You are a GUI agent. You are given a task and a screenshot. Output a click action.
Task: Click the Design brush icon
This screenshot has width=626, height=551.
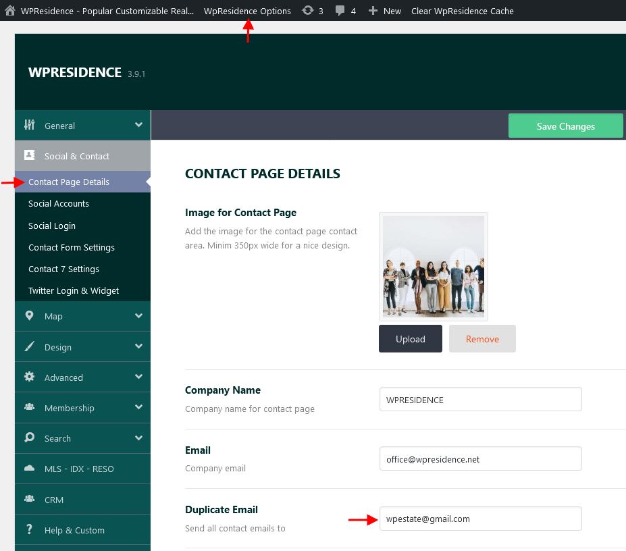pyautogui.click(x=29, y=346)
